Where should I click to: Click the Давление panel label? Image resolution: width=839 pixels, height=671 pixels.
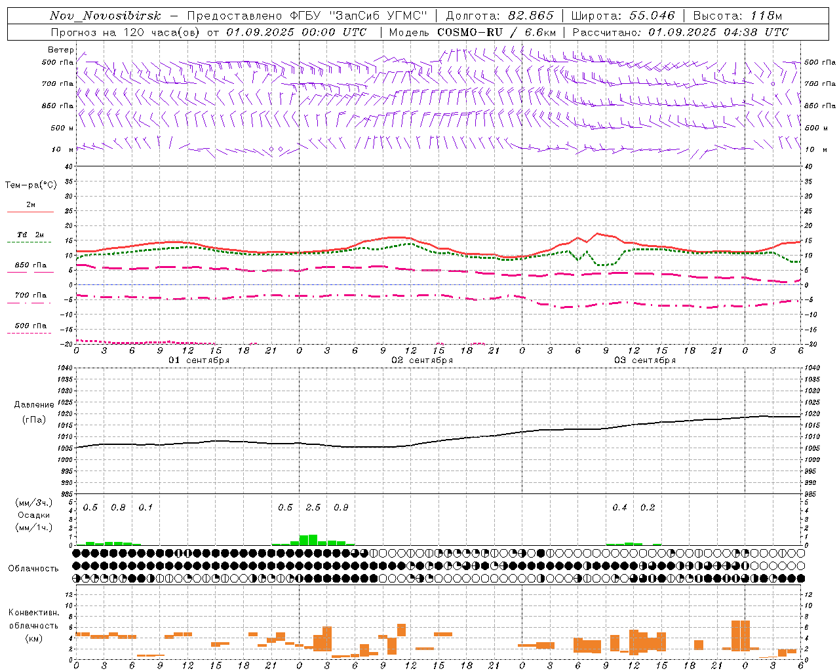click(x=34, y=405)
